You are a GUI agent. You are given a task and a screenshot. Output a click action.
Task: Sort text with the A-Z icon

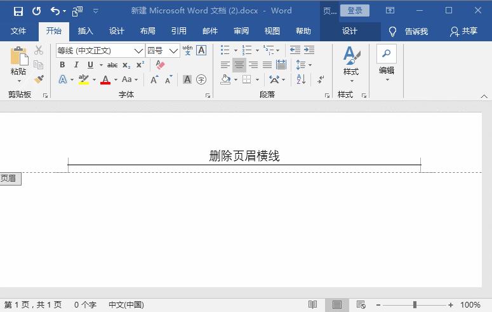tap(301, 79)
